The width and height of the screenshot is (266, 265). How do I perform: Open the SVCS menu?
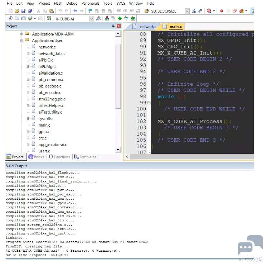coord(121,3)
